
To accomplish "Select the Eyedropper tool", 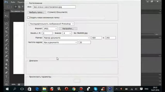I will 6,36.
